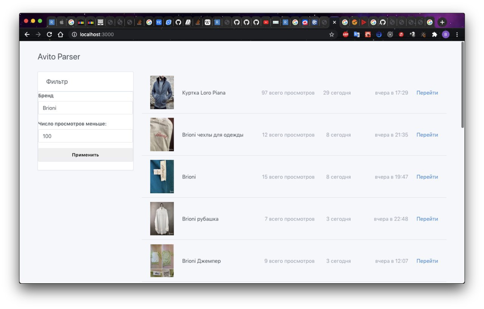The image size is (484, 309).
Task: Click the white shirt Brioni рубашка thumbnail
Action: coord(162,219)
